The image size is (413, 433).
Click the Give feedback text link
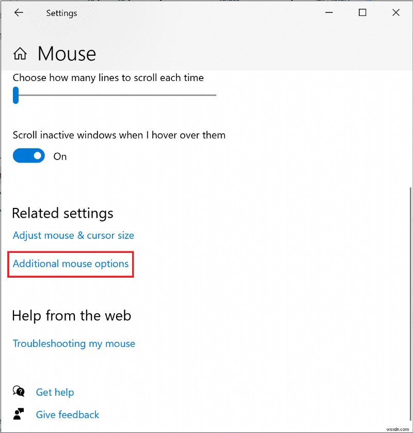pyautogui.click(x=68, y=414)
